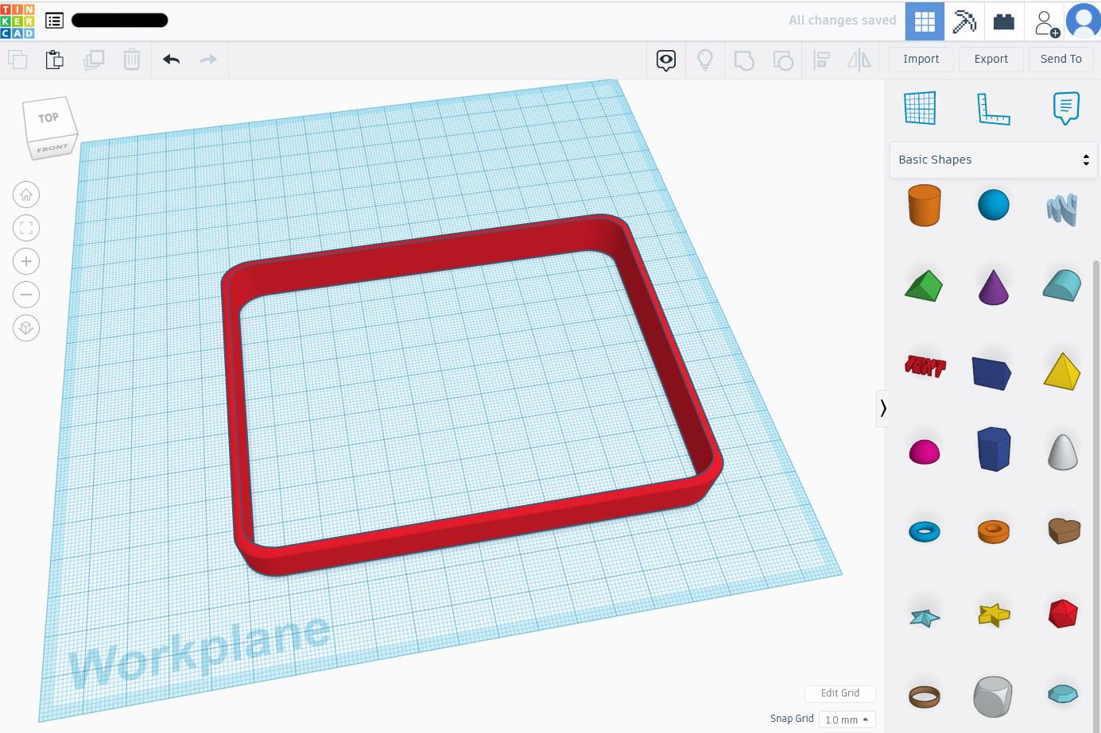Select the Workplane helper tool
1101x733 pixels.
tap(921, 108)
